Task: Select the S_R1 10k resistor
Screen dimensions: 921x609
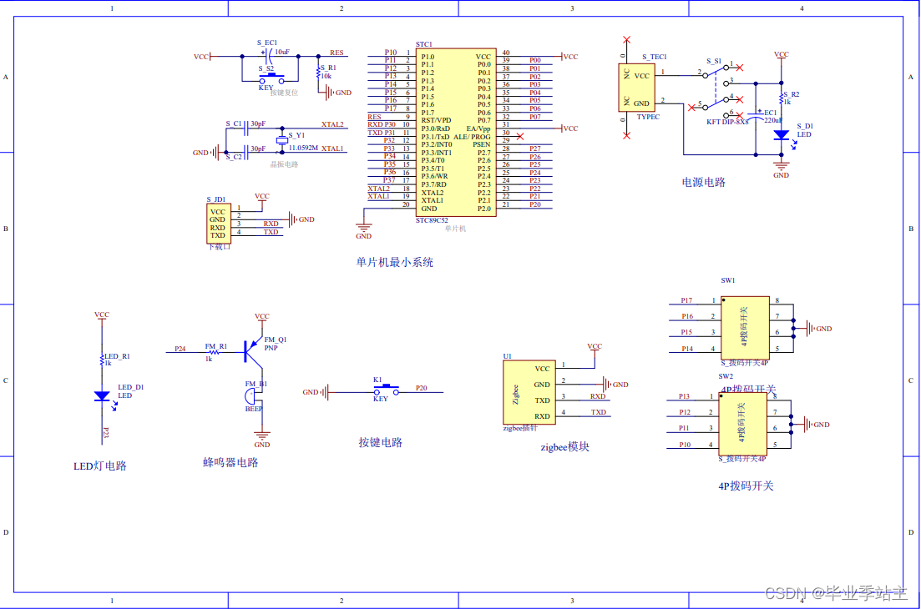Action: (x=318, y=73)
